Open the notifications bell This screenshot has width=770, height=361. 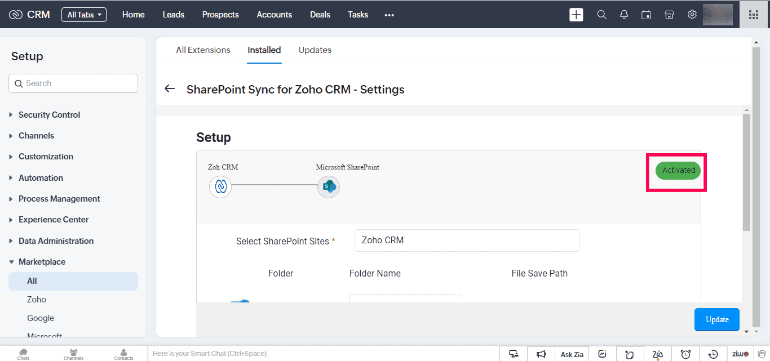click(624, 15)
